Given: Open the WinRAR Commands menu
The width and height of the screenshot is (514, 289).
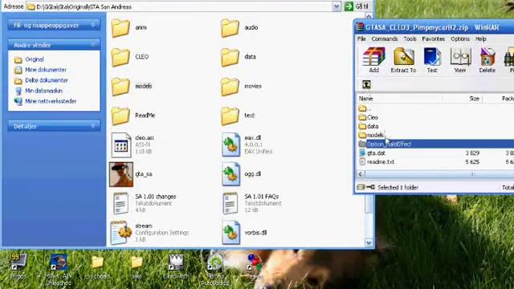Looking at the screenshot, I should point(384,39).
